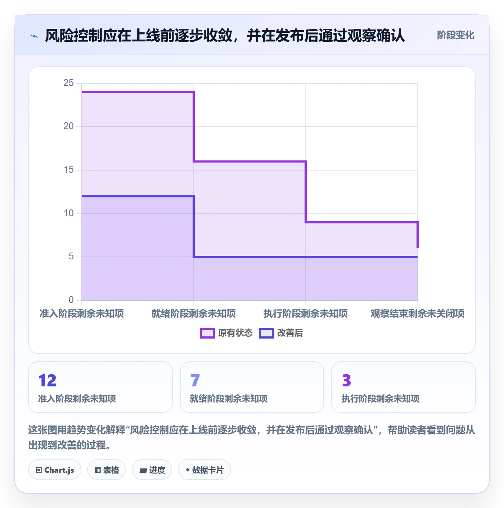Select the 进度 tag chip
Viewport: 504px width, 508px height.
coord(152,470)
